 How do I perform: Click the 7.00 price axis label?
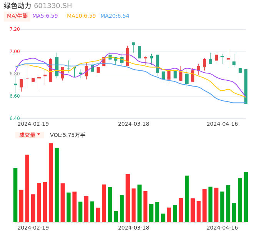15,52
